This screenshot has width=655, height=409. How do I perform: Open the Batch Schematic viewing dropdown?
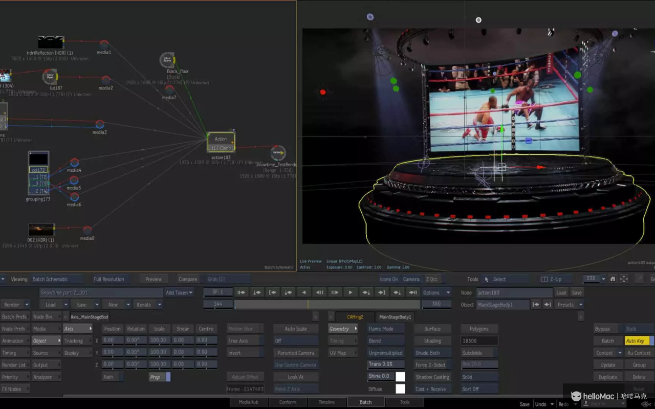pos(57,279)
